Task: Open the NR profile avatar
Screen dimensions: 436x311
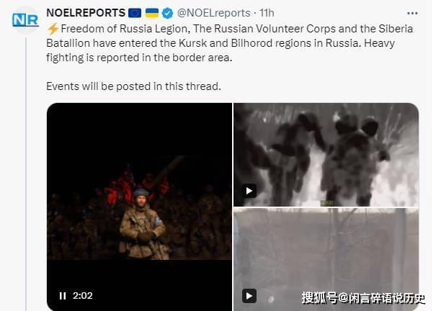Action: tap(25, 20)
